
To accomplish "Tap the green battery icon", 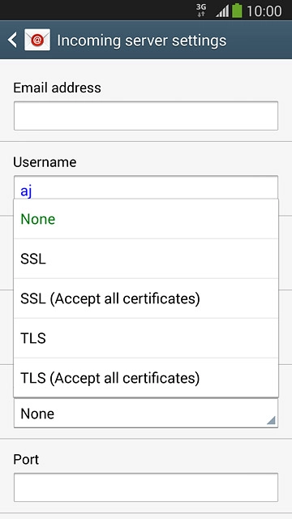I will coord(237,11).
